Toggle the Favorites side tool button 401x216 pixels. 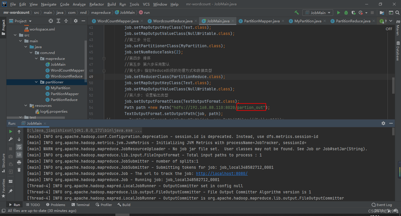click(x=3, y=188)
